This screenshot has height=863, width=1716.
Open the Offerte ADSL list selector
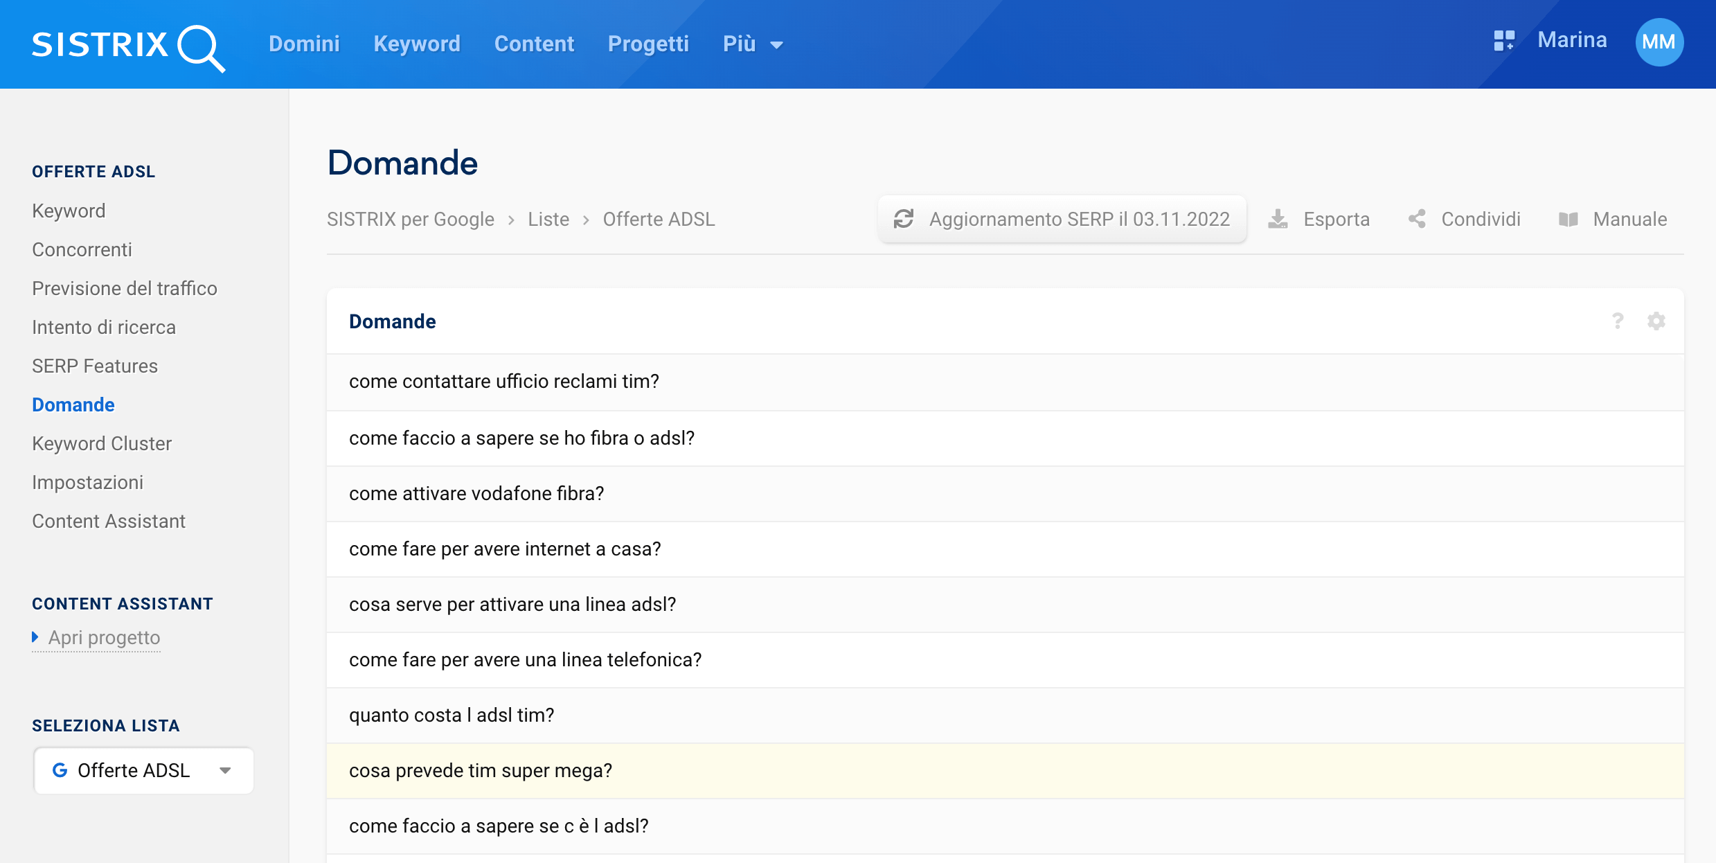coord(144,770)
